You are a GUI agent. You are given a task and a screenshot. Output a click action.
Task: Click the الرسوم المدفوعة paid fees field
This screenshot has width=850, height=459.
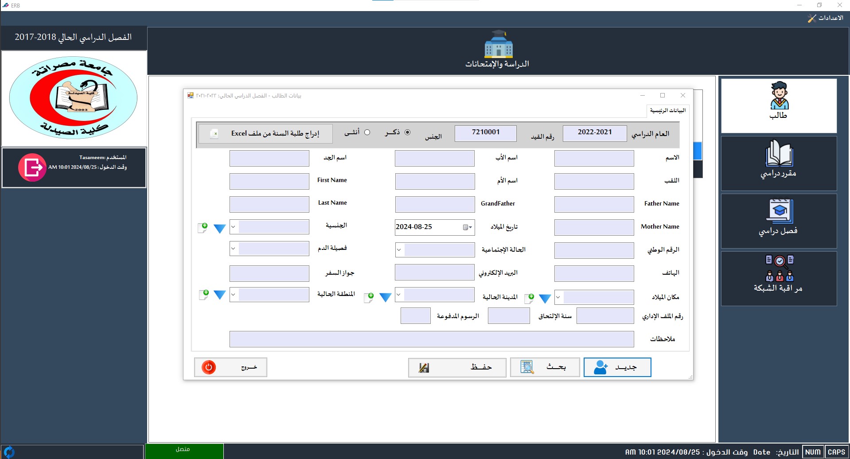pos(416,316)
